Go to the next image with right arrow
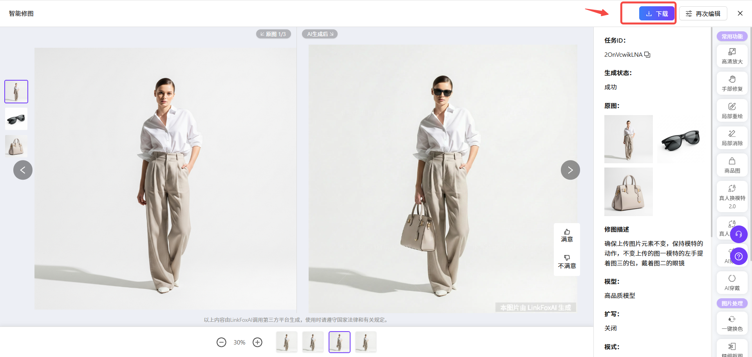 click(x=570, y=170)
